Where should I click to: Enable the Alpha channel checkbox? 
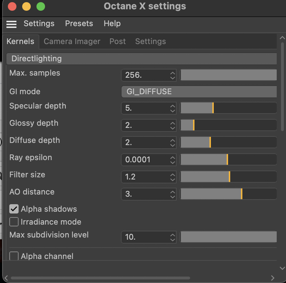click(14, 256)
